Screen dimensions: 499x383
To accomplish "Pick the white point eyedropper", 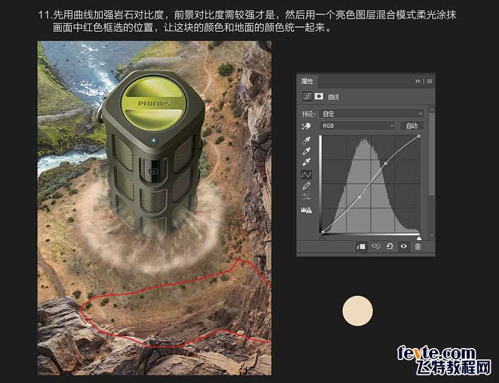I will coord(306,162).
